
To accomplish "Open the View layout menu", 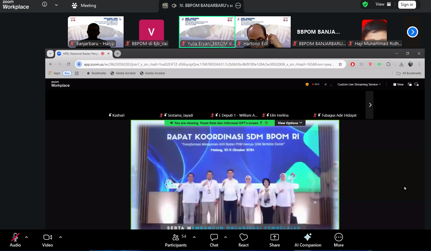I will (x=383, y=5).
